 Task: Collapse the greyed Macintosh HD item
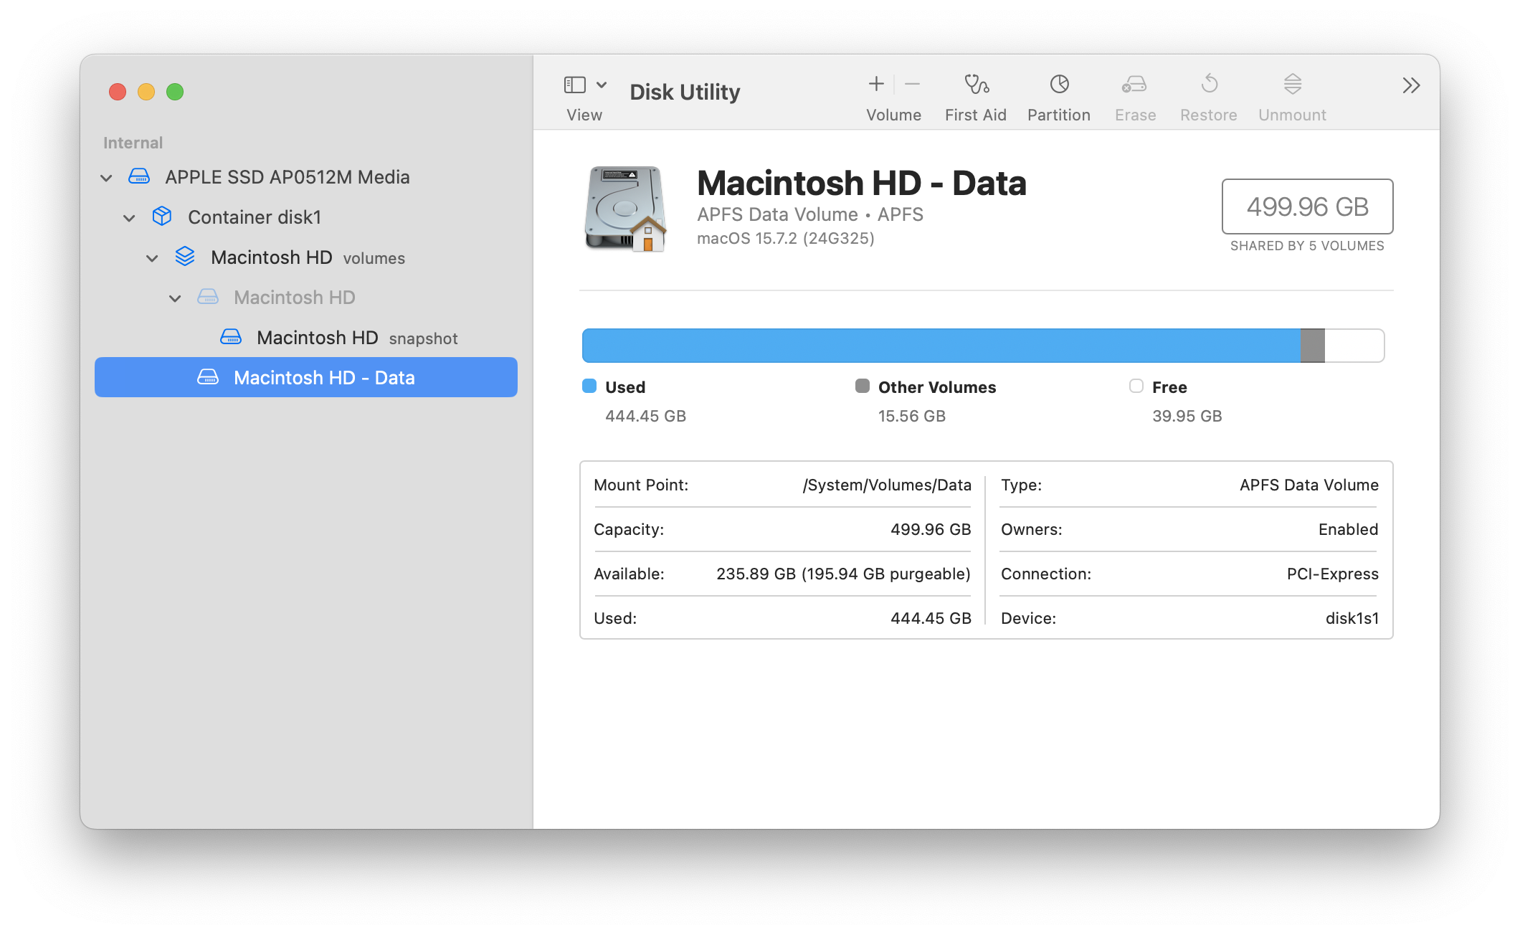175,298
